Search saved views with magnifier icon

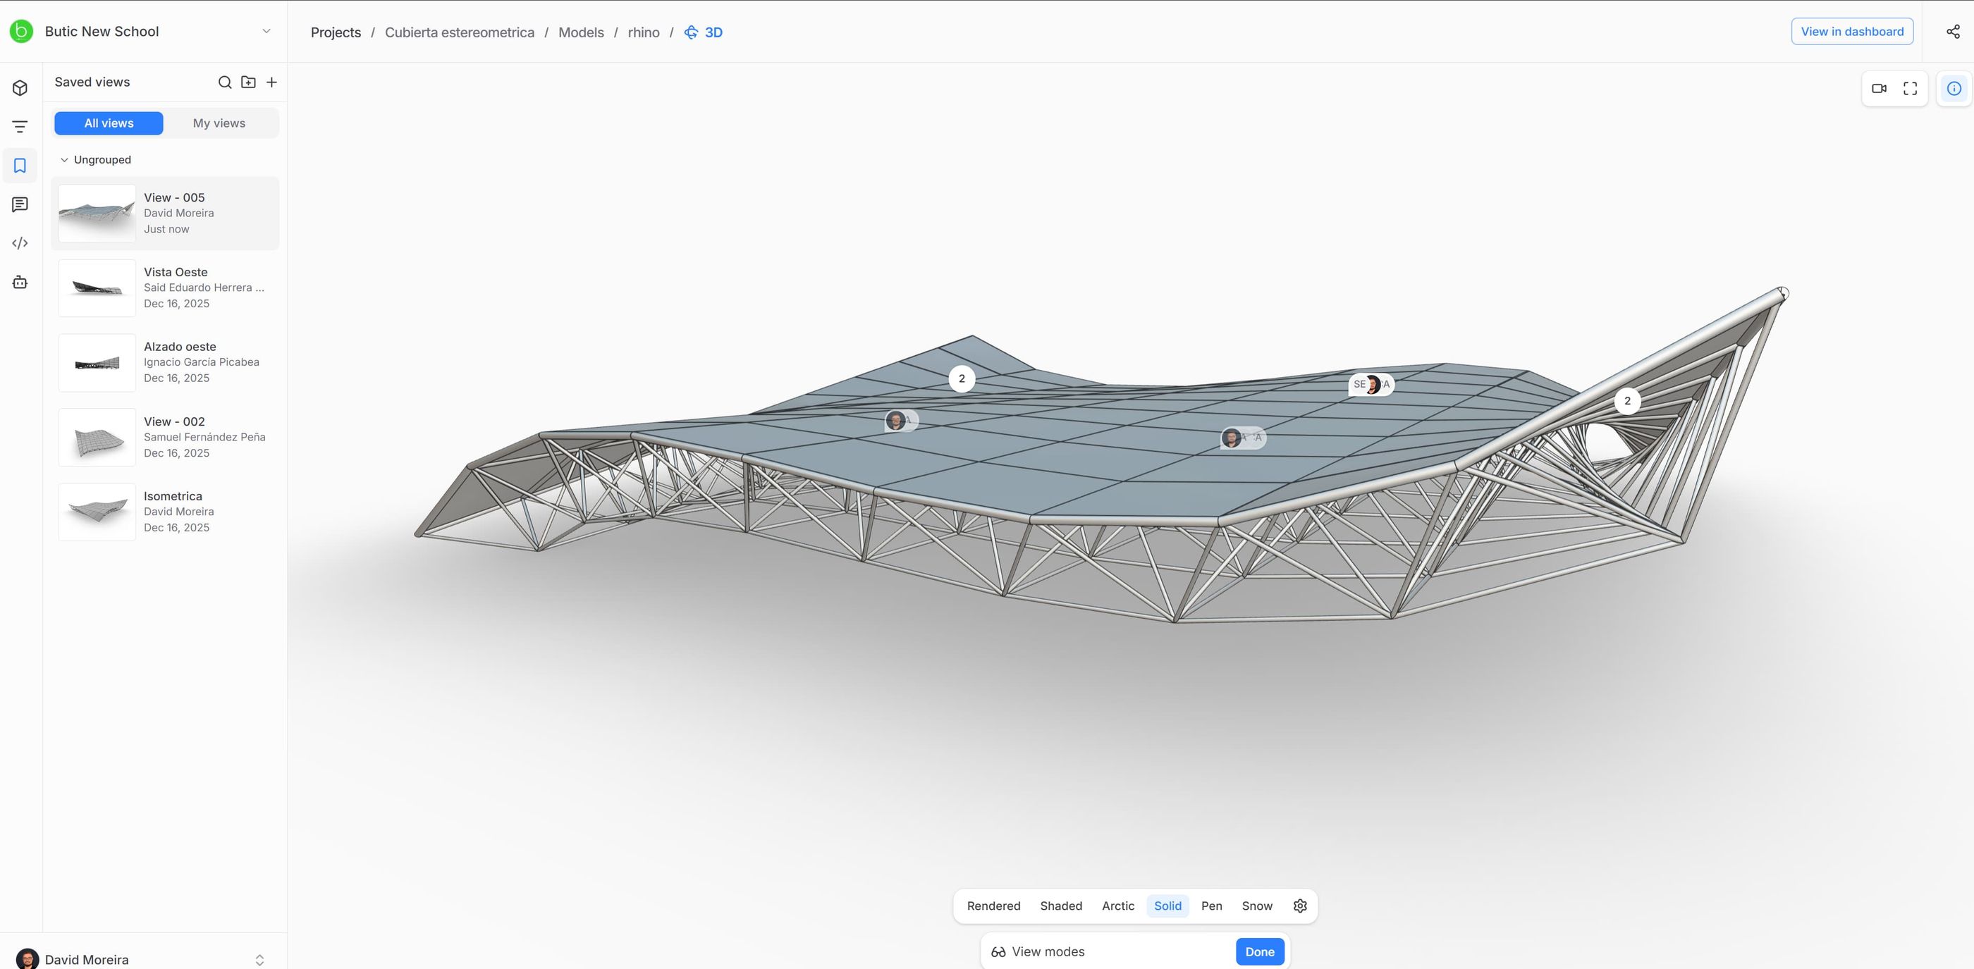(x=224, y=82)
